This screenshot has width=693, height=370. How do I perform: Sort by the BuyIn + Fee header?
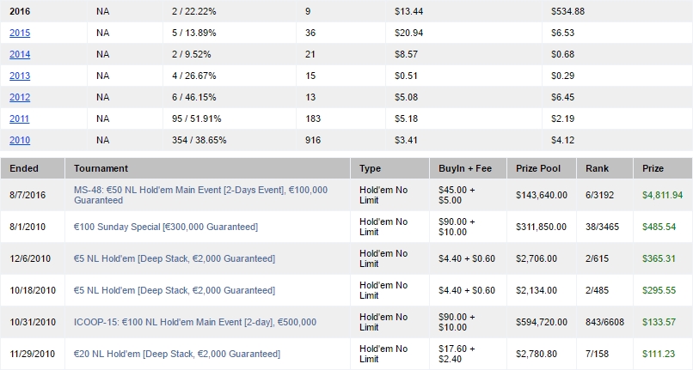pos(465,168)
